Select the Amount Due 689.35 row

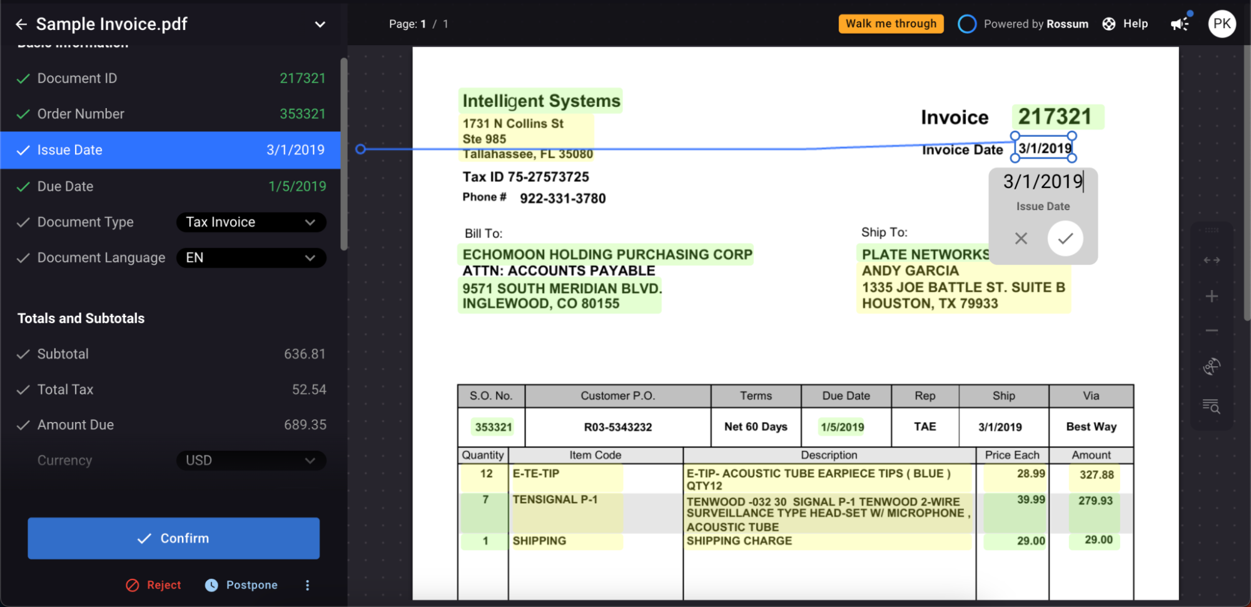[170, 425]
